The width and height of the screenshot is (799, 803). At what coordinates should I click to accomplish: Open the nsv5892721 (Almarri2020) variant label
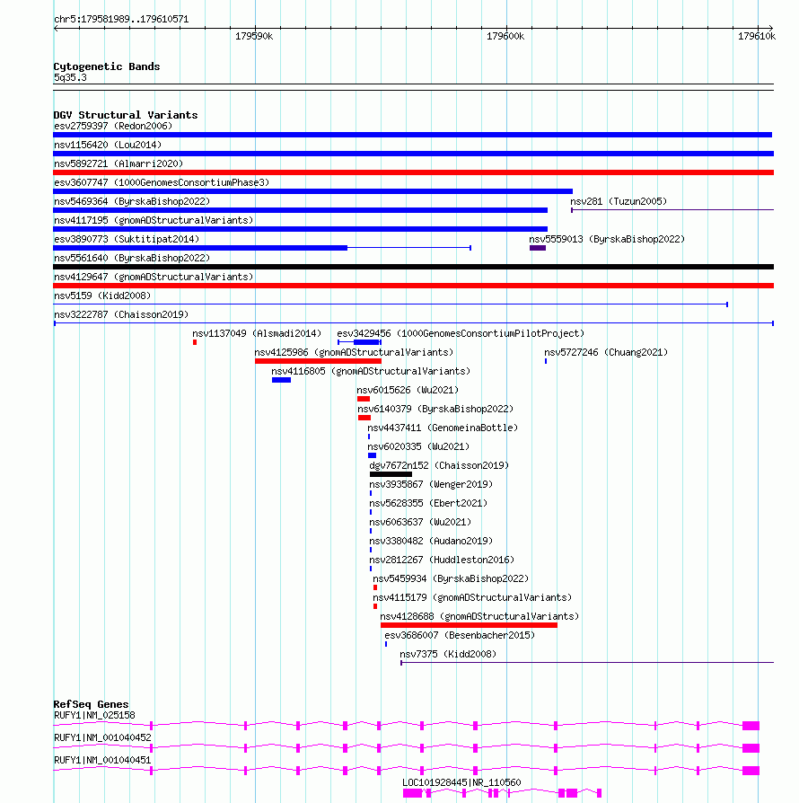pos(119,163)
